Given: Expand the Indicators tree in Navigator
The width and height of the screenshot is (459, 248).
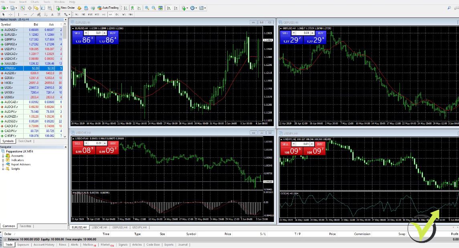Looking at the screenshot, I should [x=3, y=160].
